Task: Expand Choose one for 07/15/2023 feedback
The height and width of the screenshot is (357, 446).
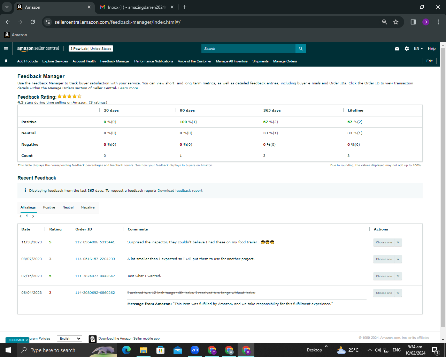Action: pyautogui.click(x=387, y=276)
